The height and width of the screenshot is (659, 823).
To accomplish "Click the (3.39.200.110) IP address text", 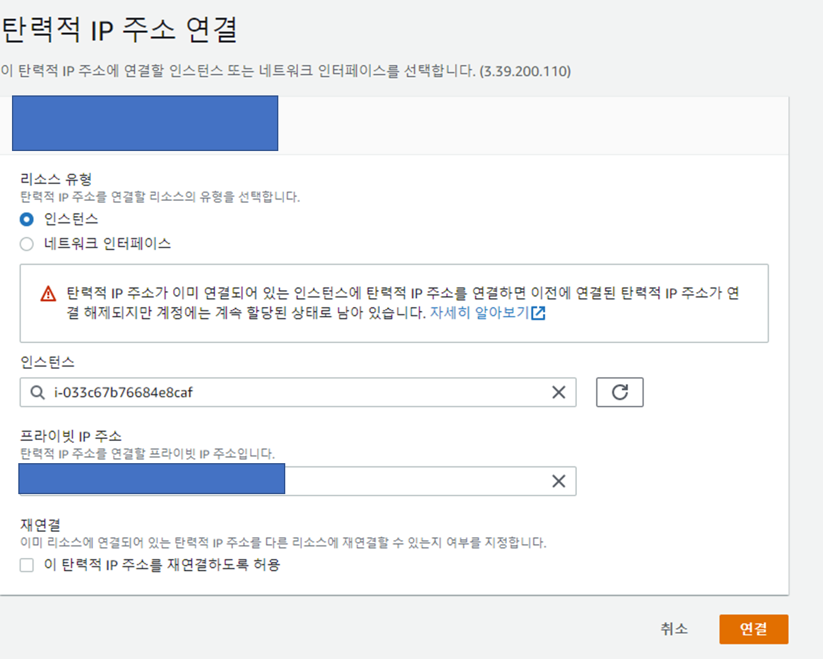I will (x=525, y=71).
